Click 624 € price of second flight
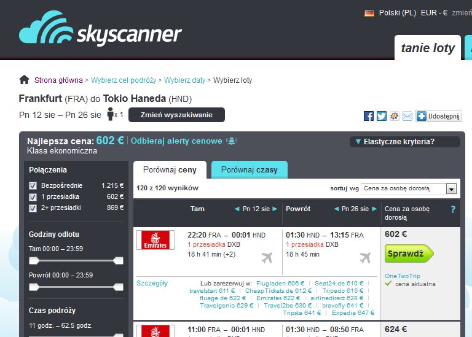Screen dimensions: 472x337 [x=396, y=329]
